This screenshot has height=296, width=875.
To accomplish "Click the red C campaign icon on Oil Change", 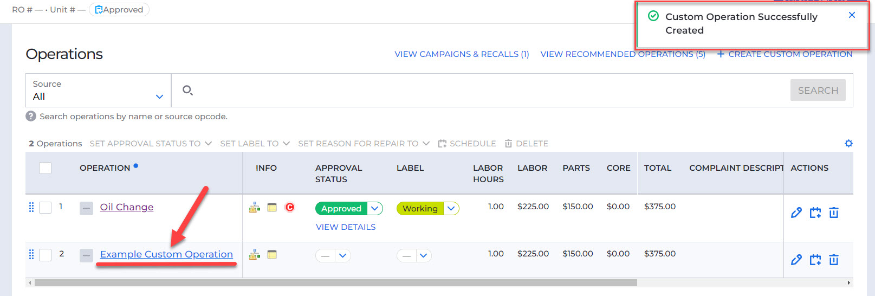I will tap(290, 207).
